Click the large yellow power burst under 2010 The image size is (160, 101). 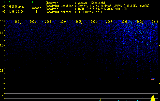pyautogui.click(x=153, y=98)
